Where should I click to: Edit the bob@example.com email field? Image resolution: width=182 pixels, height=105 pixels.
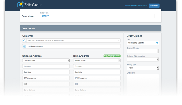click(x=71, y=46)
